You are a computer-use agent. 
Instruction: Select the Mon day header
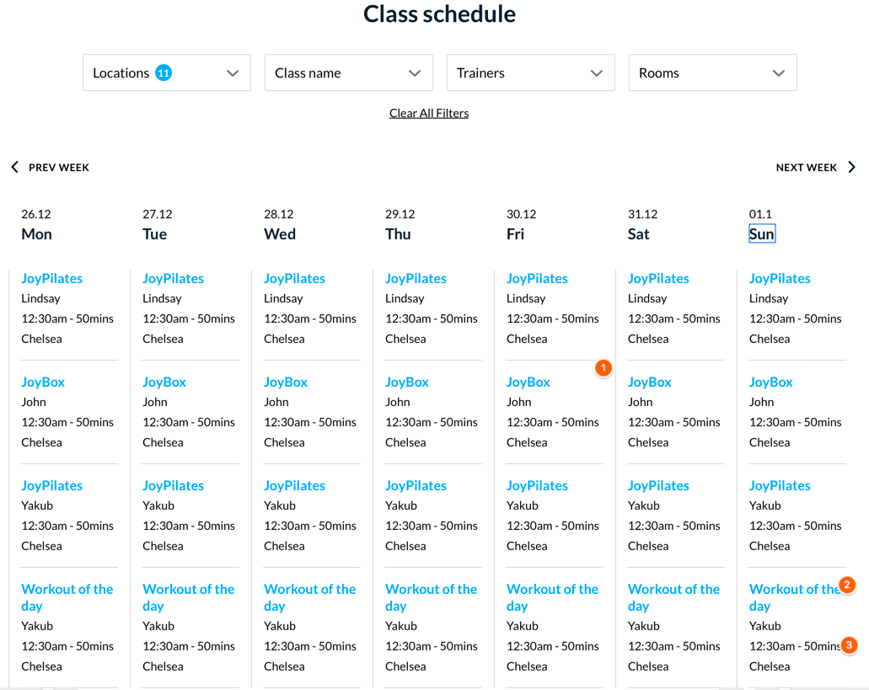click(x=36, y=233)
